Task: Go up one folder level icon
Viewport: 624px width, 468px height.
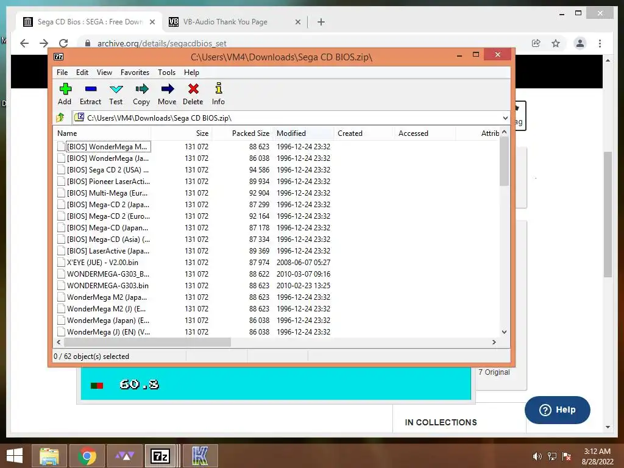Action: (x=60, y=118)
